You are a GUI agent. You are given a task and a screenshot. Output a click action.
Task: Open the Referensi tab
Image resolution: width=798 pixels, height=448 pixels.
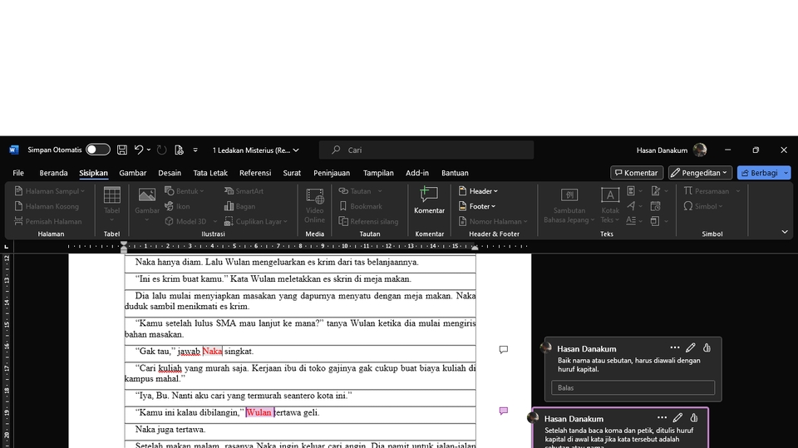(x=255, y=173)
